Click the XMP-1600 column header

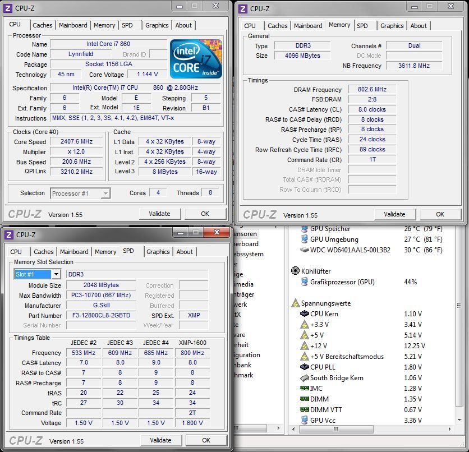(x=192, y=343)
